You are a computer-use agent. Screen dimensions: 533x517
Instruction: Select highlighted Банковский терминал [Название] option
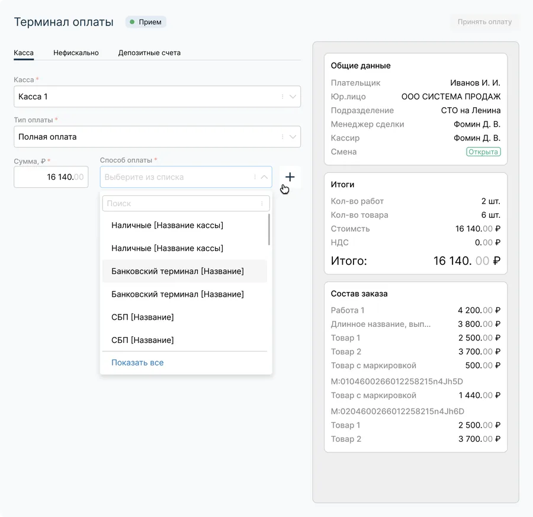point(185,271)
